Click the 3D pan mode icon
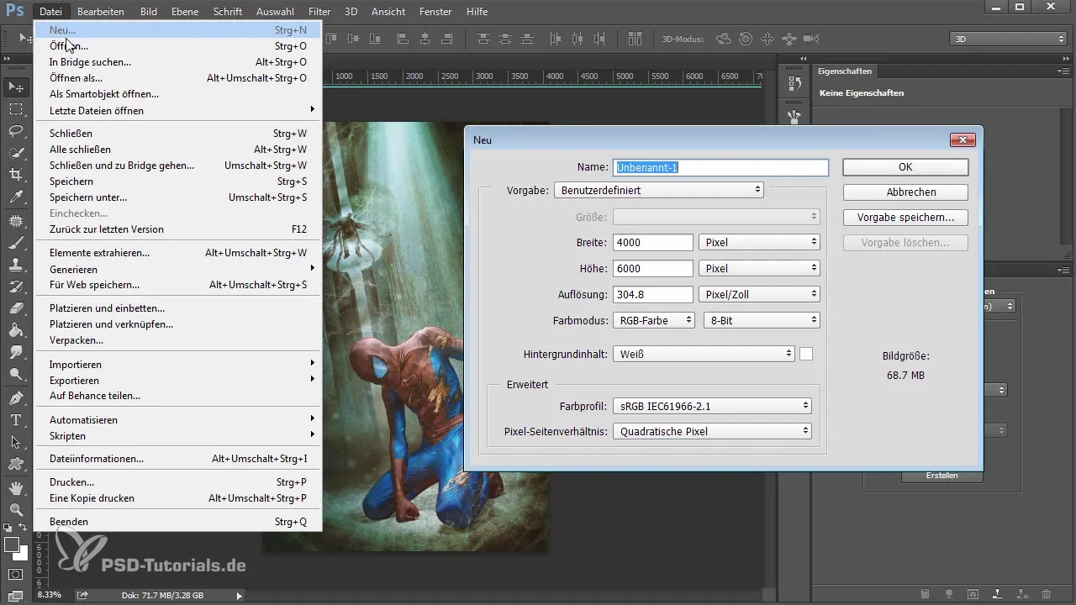 (767, 39)
